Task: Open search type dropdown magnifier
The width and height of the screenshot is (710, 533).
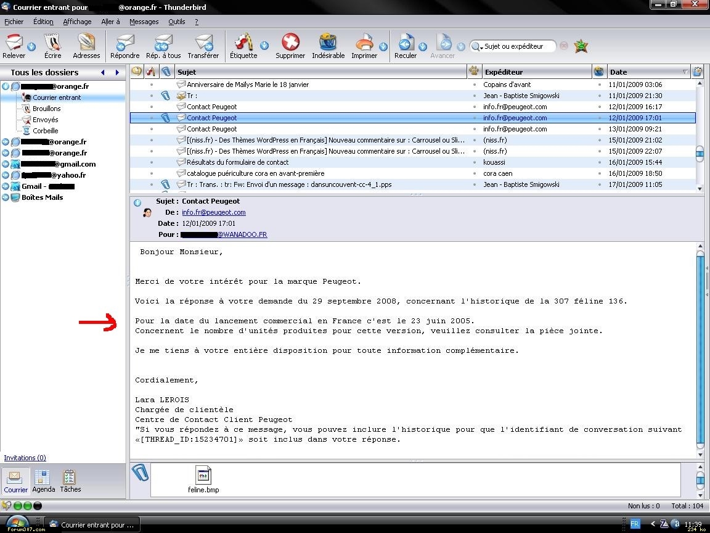Action: point(477,46)
